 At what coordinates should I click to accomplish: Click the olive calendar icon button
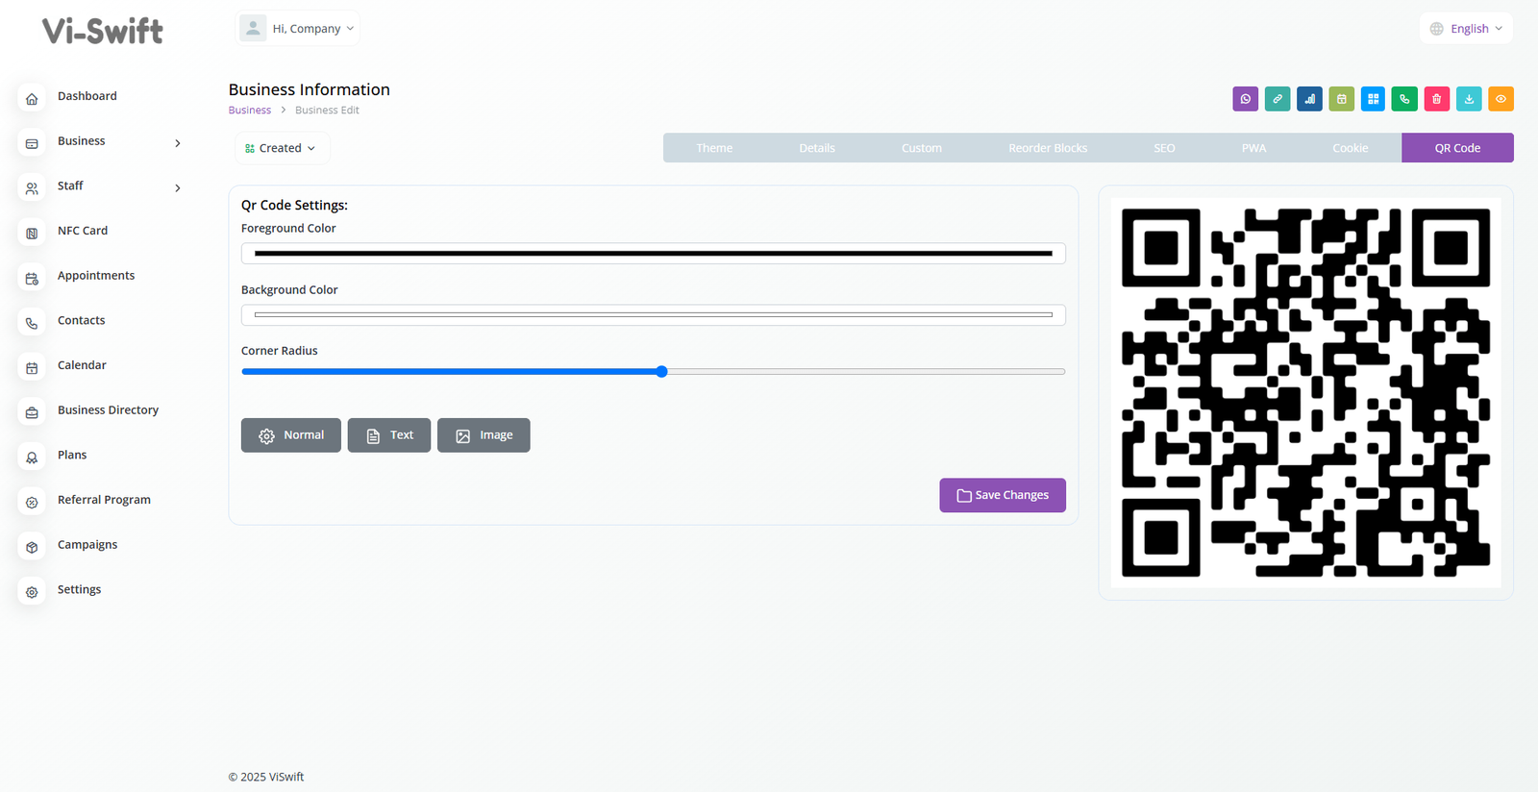click(1341, 99)
